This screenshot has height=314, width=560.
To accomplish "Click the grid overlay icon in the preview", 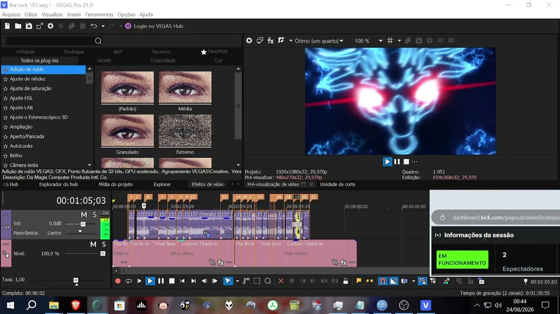I will pyautogui.click(x=390, y=41).
